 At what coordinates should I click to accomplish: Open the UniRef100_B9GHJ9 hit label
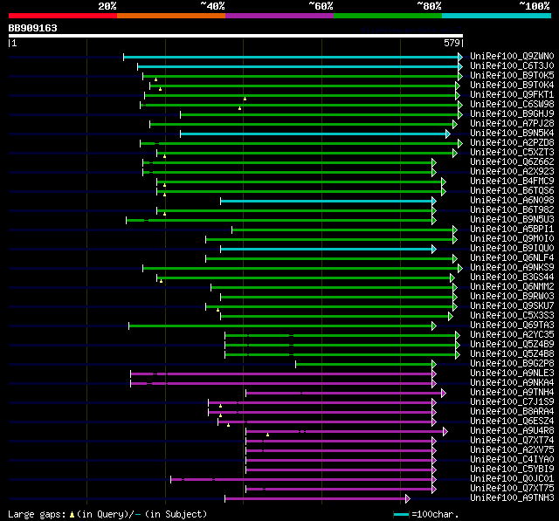pyautogui.click(x=512, y=114)
